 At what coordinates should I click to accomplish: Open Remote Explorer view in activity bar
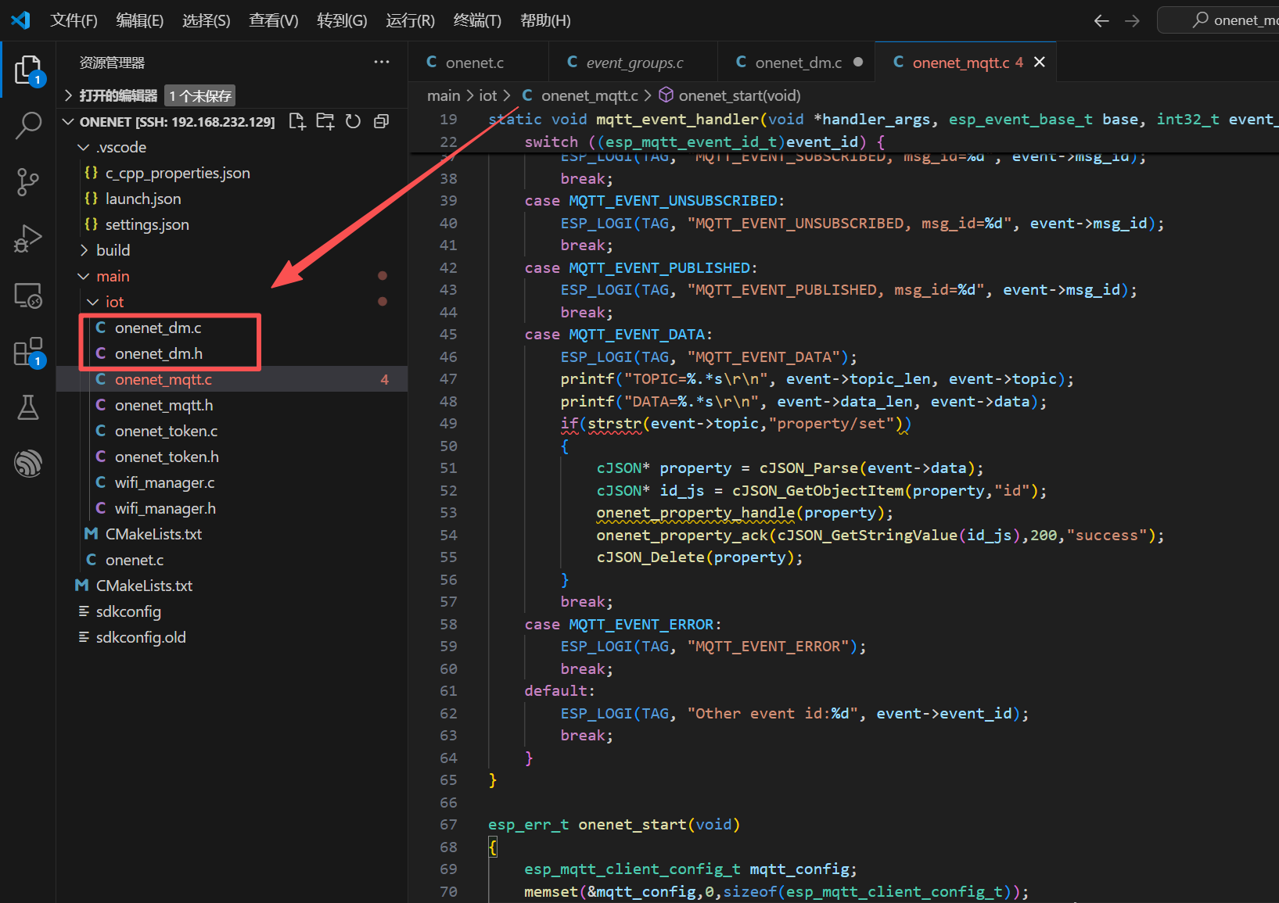28,296
